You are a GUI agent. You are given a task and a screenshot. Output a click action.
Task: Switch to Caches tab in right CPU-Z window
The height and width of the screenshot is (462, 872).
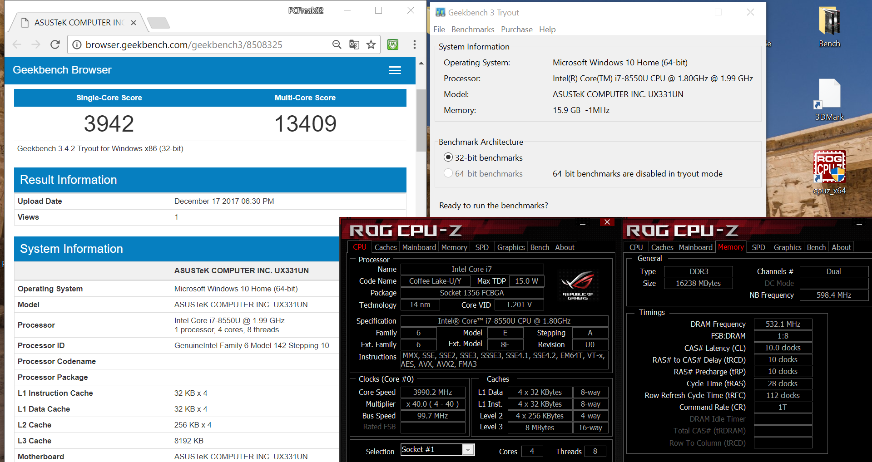(662, 247)
